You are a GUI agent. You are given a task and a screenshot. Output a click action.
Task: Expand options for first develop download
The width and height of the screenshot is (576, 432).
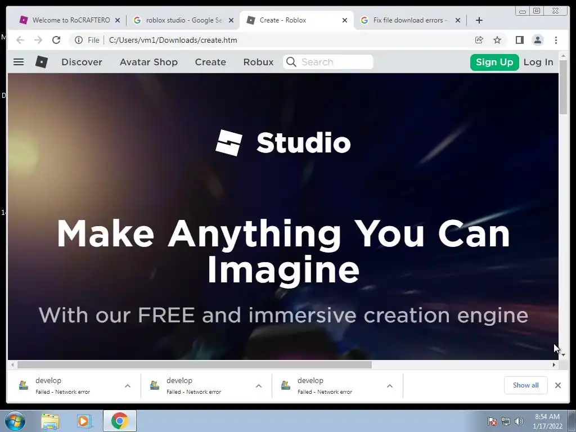[x=128, y=386]
